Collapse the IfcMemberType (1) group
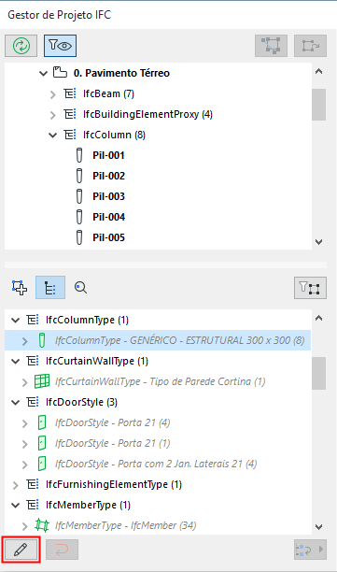 point(15,506)
